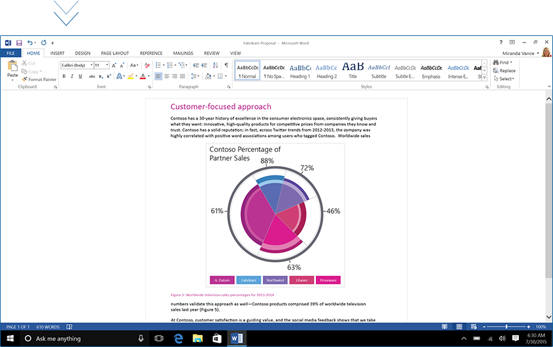
Task: Open Word Help question mark
Action: [501, 42]
